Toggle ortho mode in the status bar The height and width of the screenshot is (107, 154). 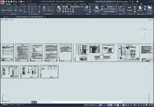pos(98,105)
